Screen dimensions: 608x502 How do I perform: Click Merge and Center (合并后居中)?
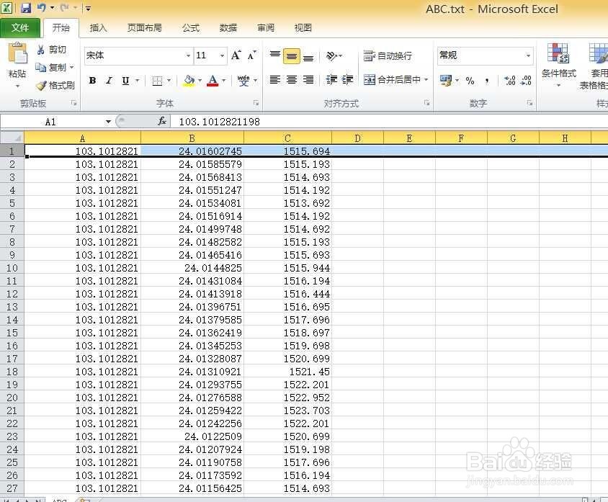point(392,80)
